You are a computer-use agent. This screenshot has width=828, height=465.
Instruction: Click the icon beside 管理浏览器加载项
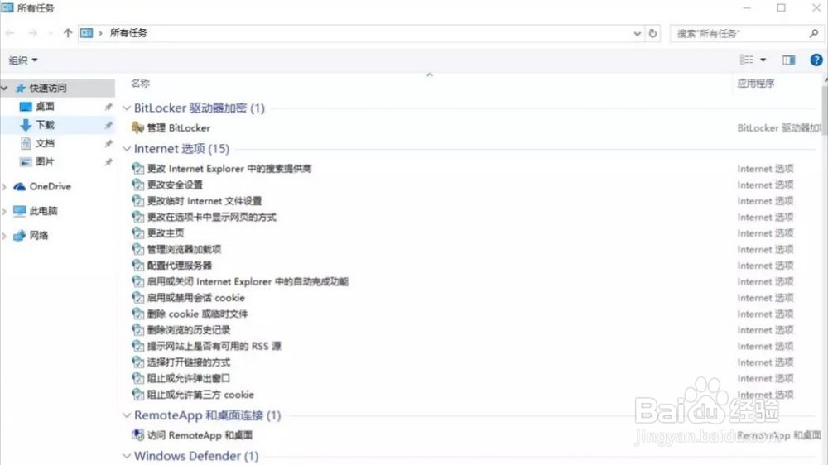tap(137, 249)
